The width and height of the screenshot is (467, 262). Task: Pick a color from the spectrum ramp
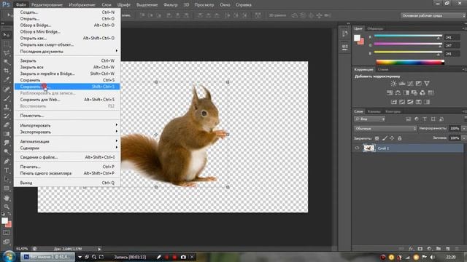click(x=410, y=62)
